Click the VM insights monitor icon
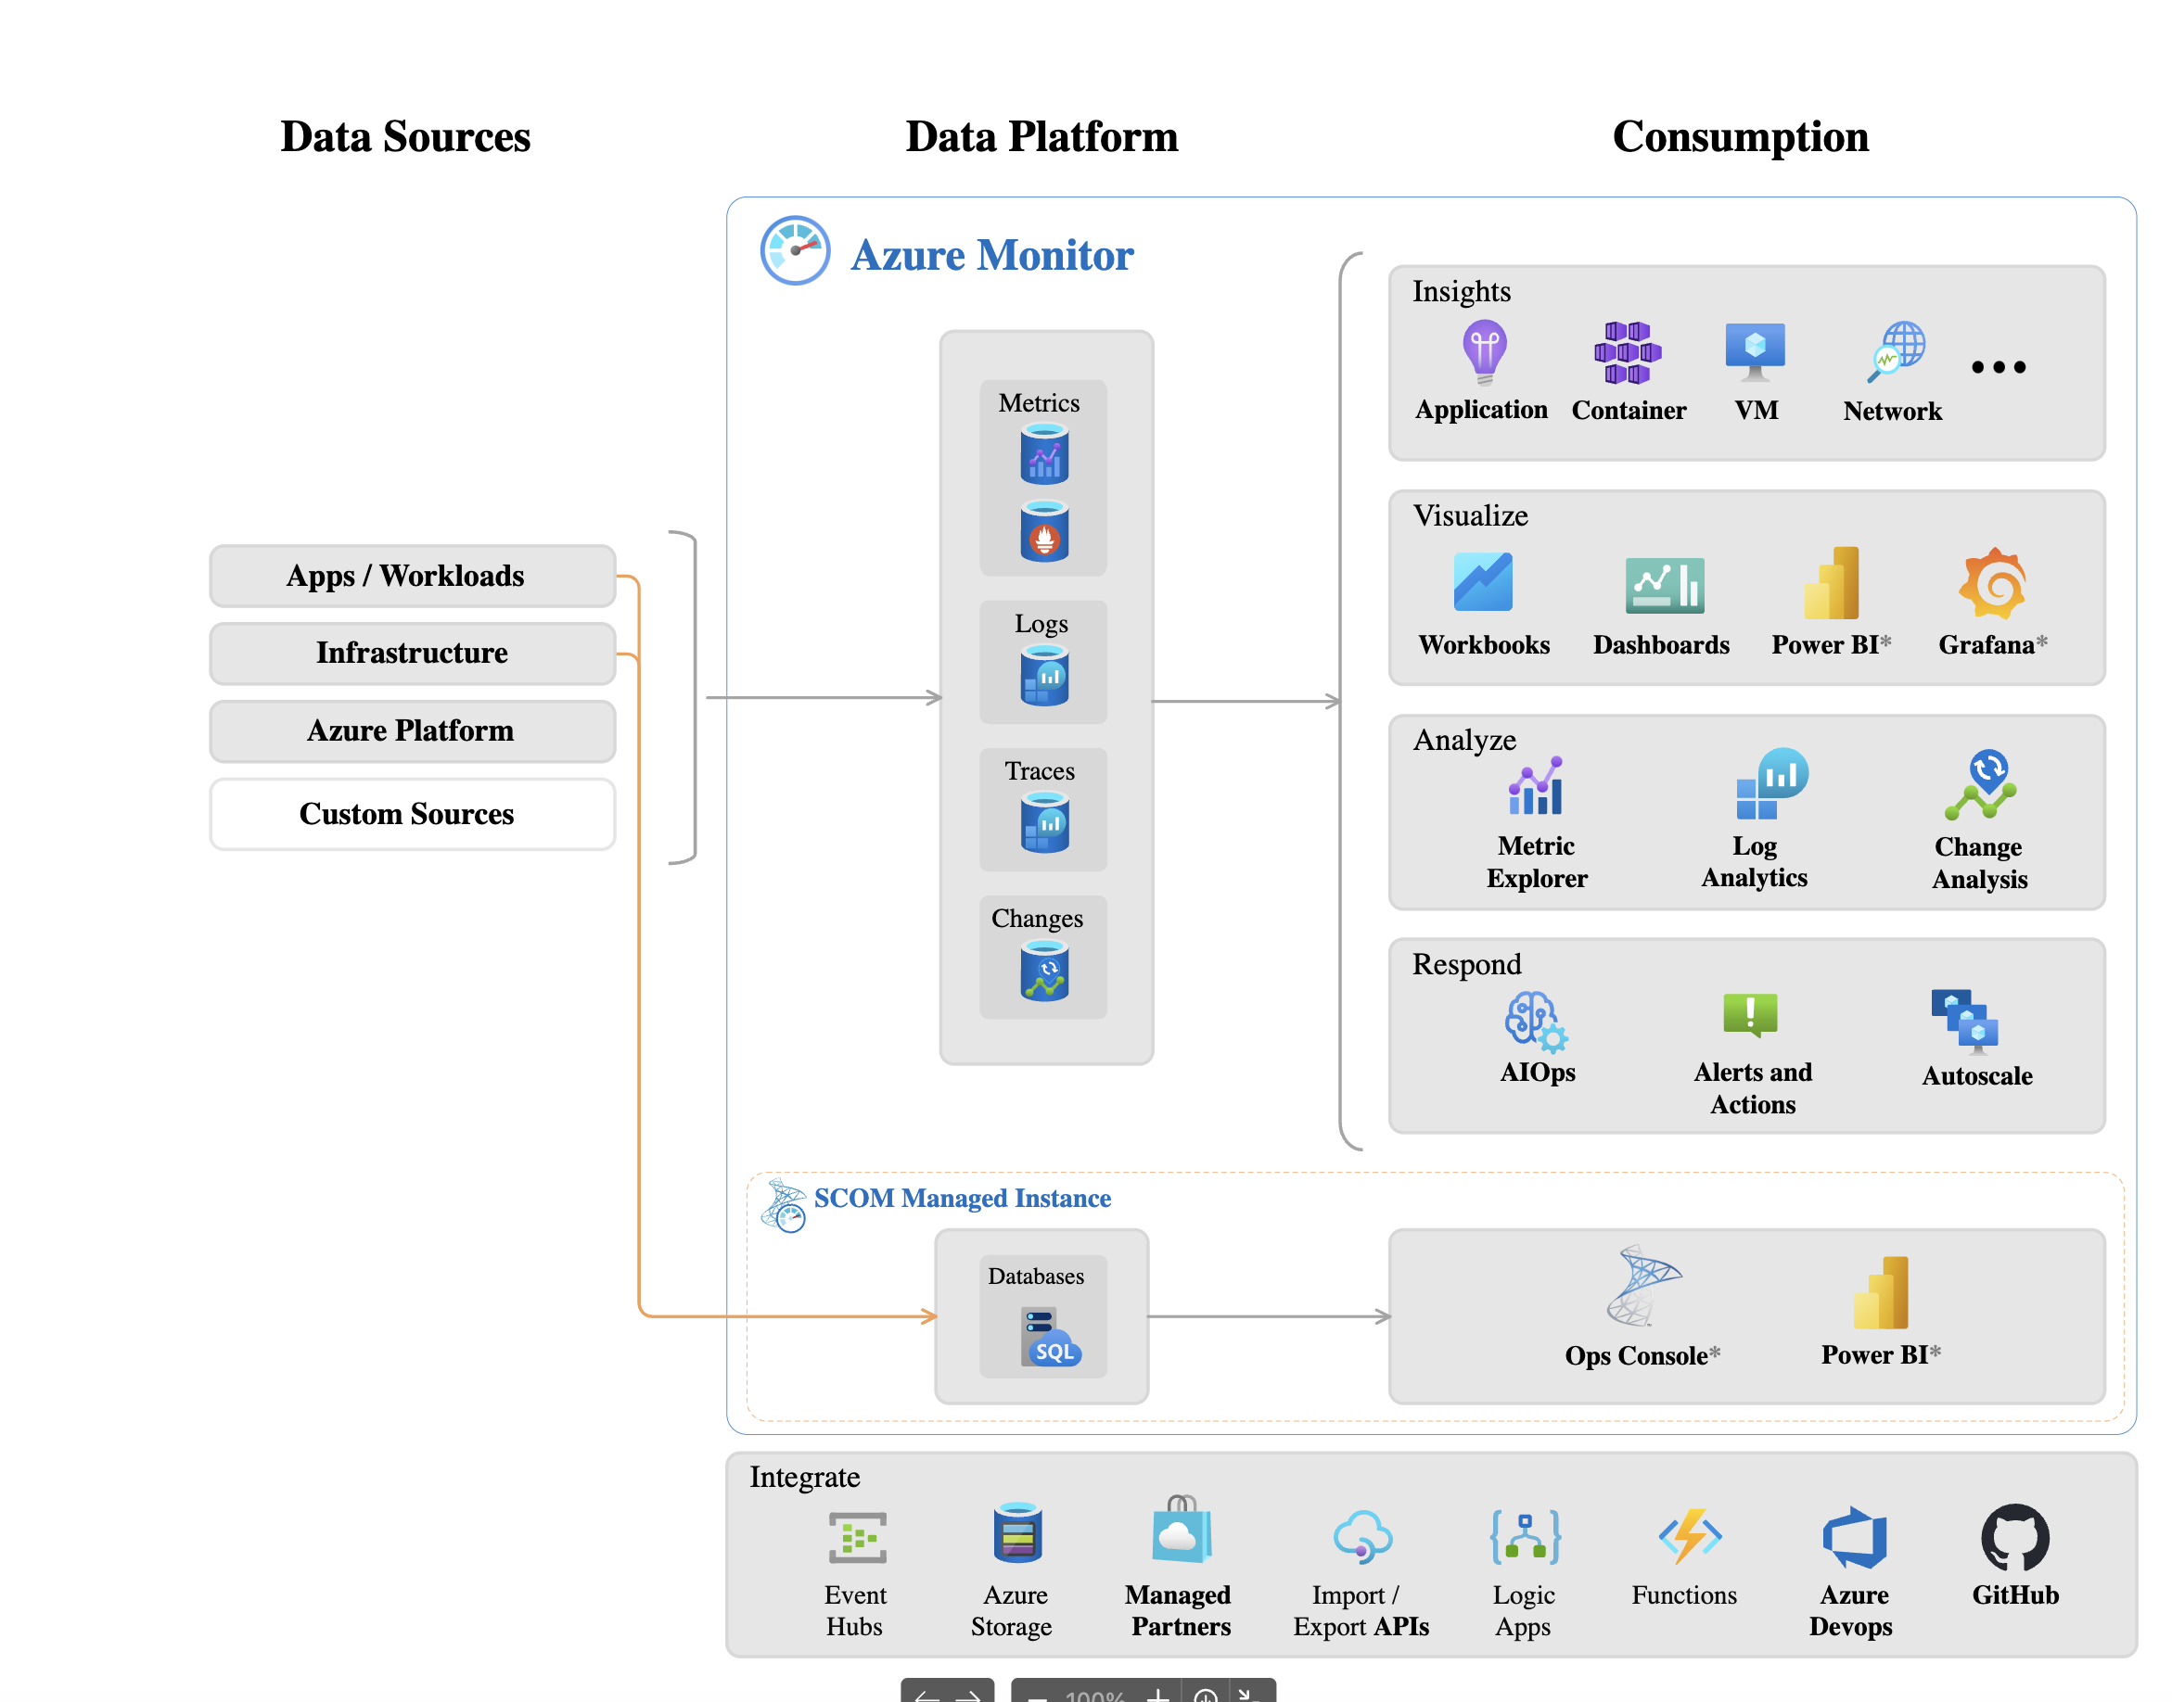This screenshot has height=1702, width=2172. [1755, 353]
